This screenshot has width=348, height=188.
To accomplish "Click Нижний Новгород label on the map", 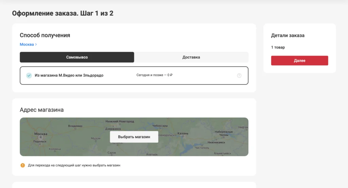I will [120, 121].
